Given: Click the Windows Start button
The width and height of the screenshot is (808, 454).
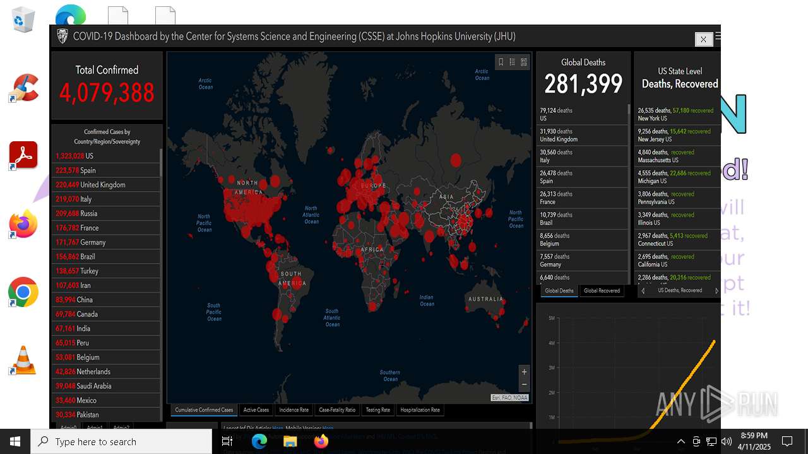Looking at the screenshot, I should [15, 441].
